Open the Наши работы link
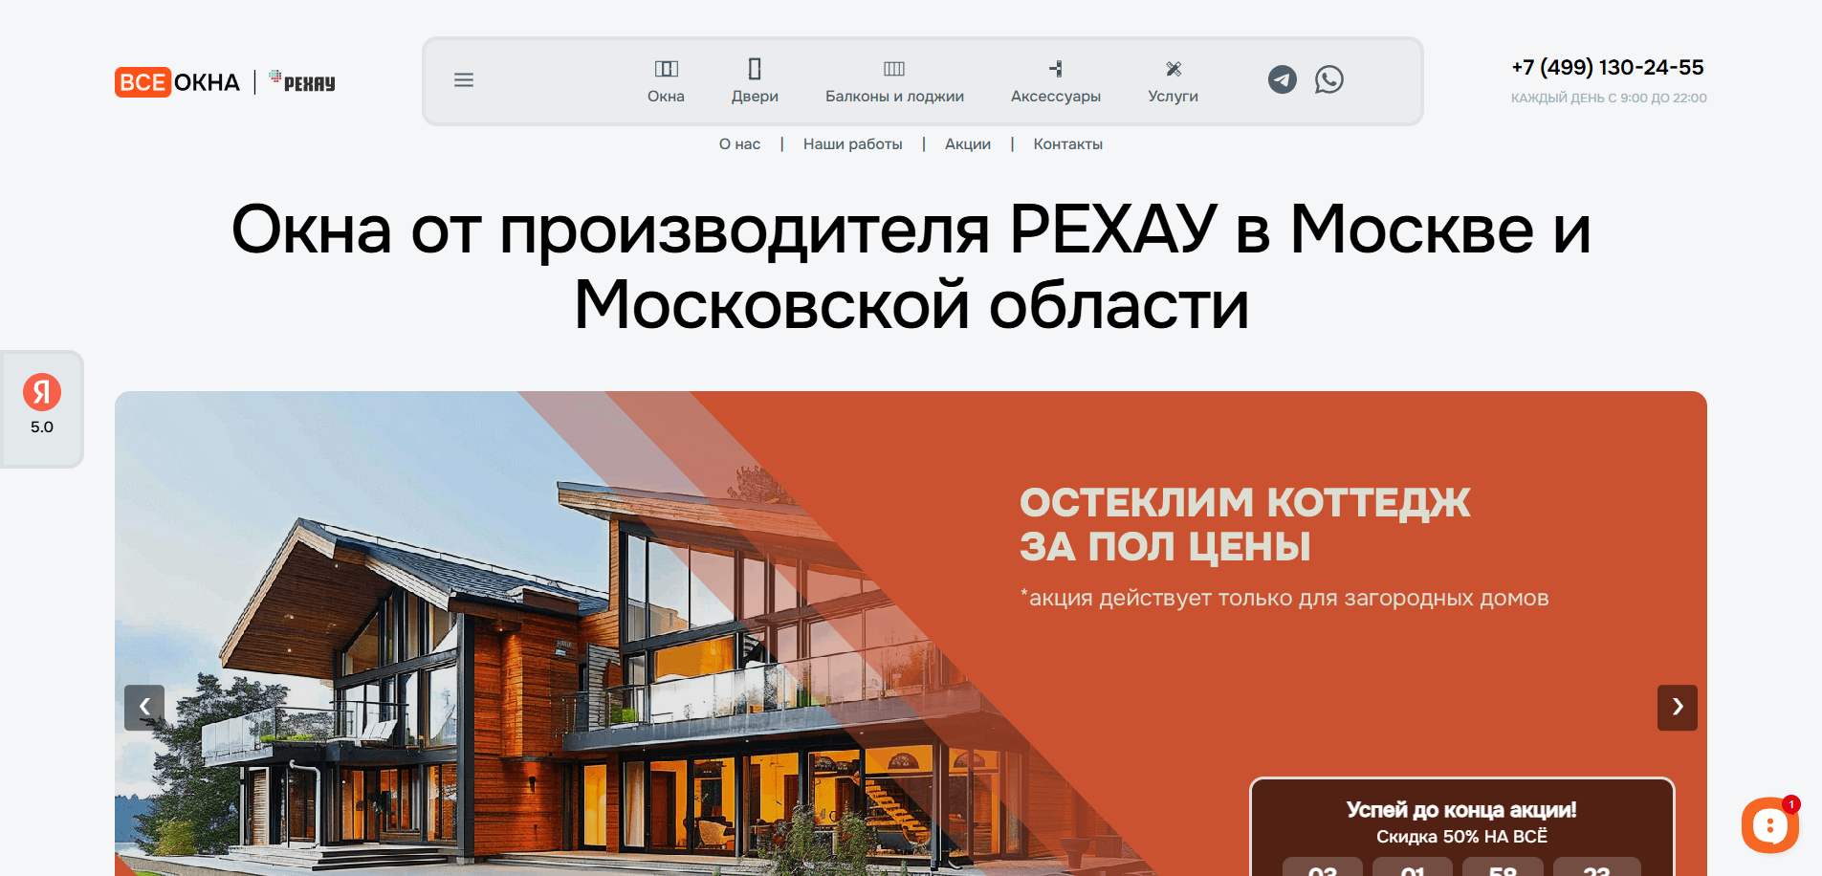Viewport: 1822px width, 876px height. tap(853, 144)
